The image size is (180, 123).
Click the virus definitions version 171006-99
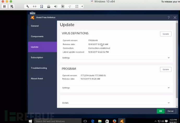coord(93,40)
